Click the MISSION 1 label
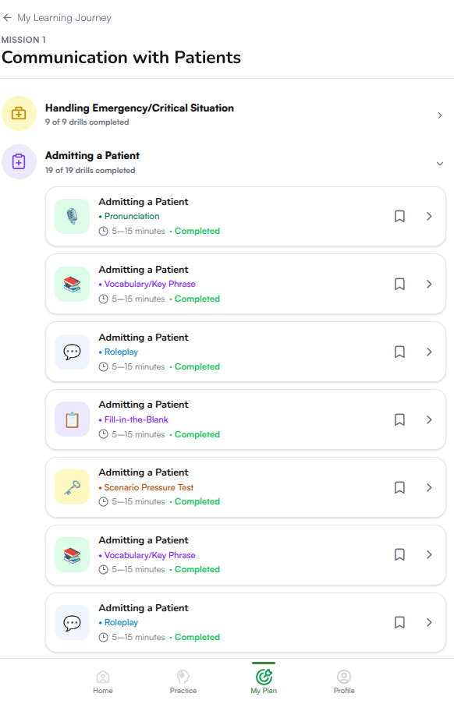Viewport: 454px width, 704px height. click(24, 40)
